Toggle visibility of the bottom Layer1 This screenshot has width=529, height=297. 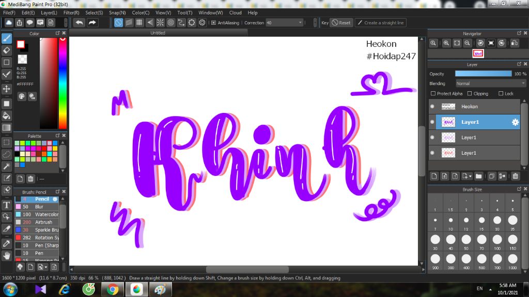(x=432, y=153)
